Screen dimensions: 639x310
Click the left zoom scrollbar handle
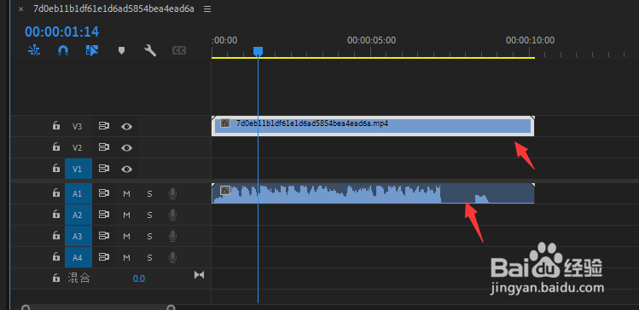coord(26,308)
